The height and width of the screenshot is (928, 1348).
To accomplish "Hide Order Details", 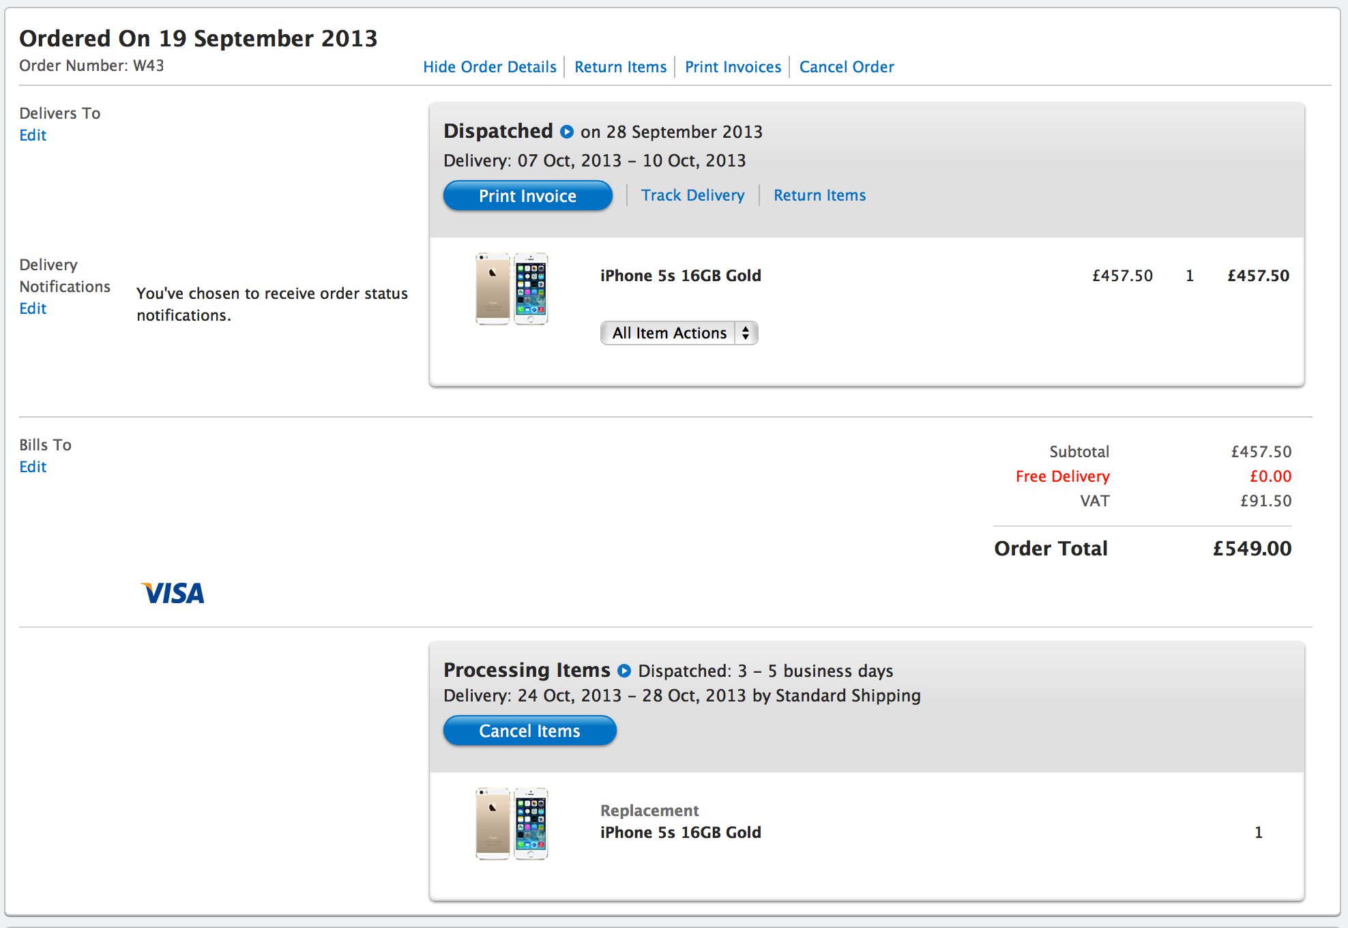I will coord(489,67).
